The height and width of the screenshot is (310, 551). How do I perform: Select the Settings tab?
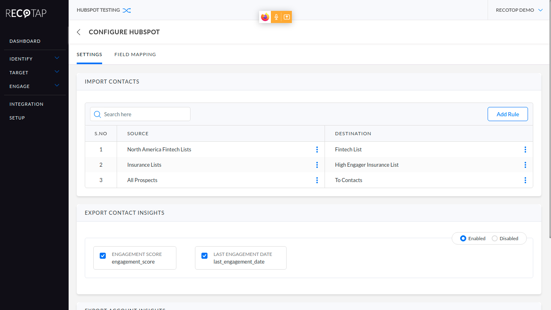(x=89, y=54)
